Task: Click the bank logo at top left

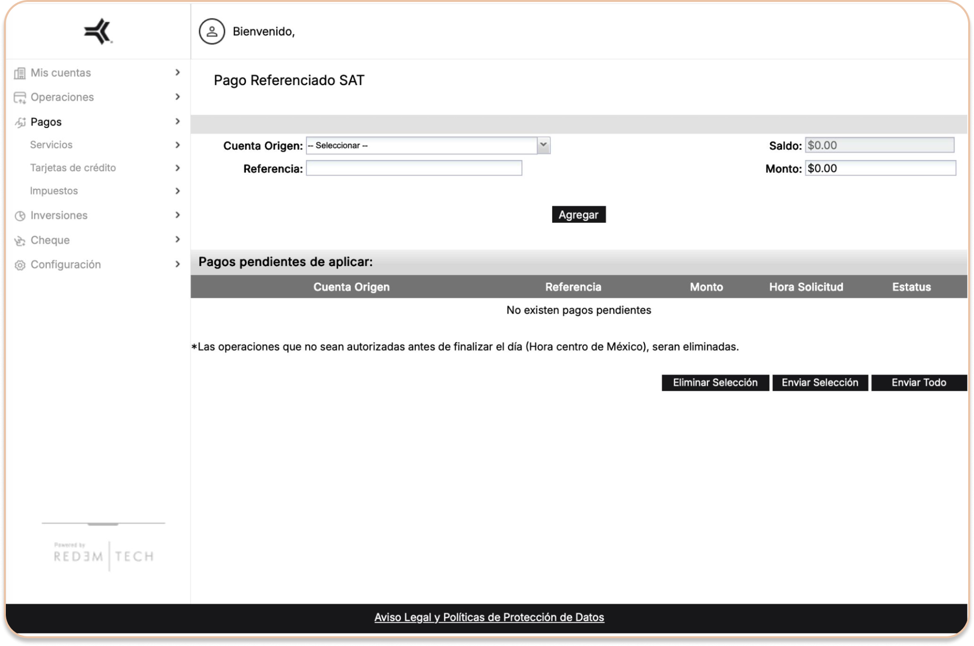Action: tap(98, 32)
